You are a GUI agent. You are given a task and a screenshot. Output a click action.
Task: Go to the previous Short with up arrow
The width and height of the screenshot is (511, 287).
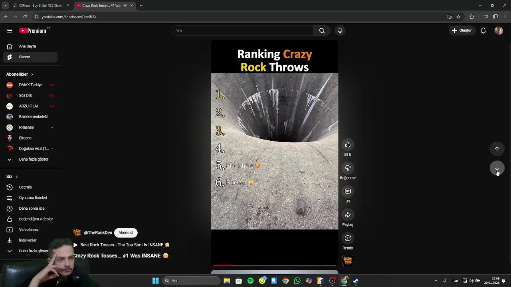point(497,149)
